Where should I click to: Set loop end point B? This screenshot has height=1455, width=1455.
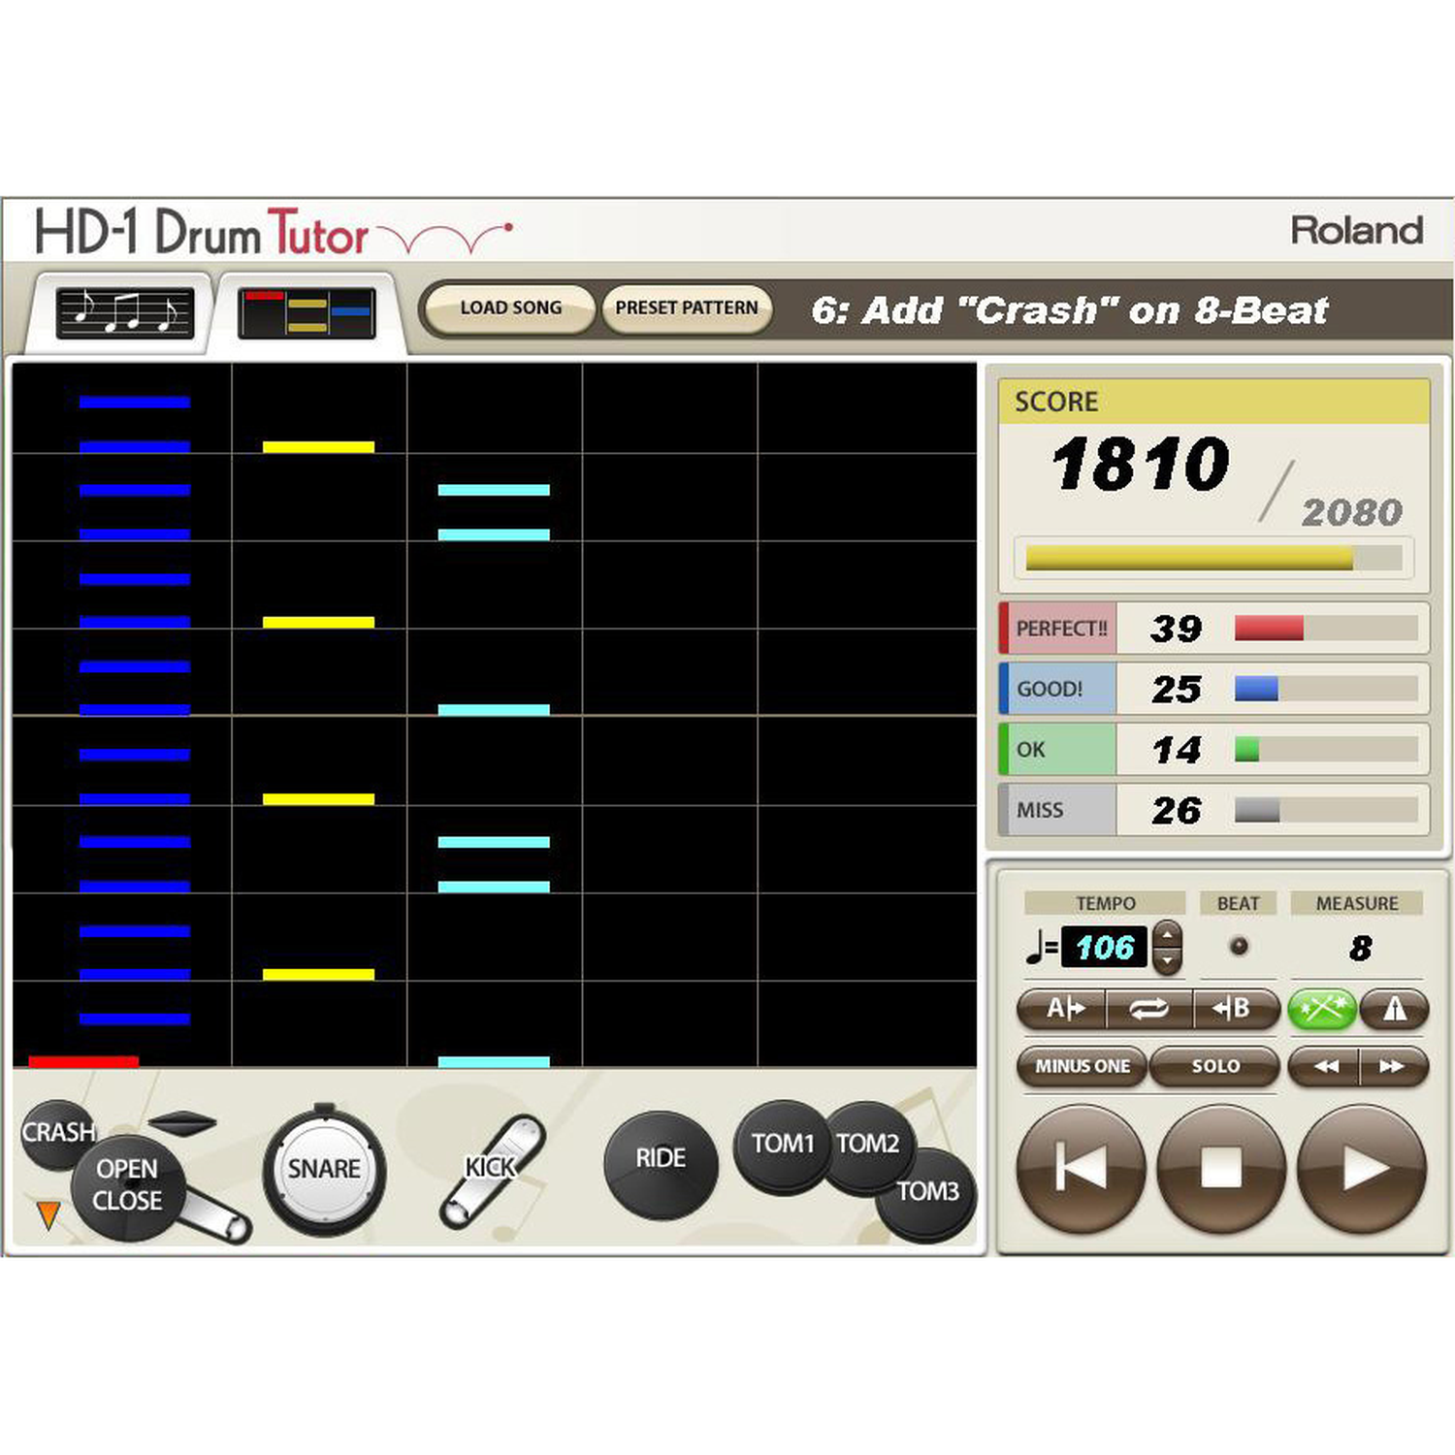click(x=1235, y=1009)
